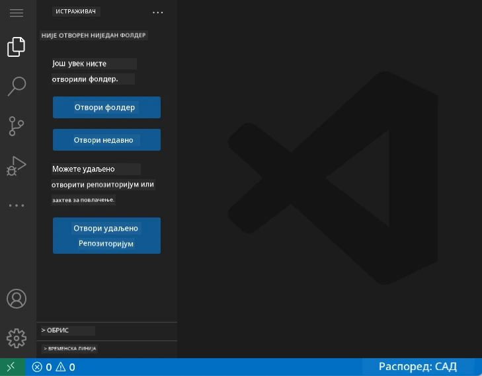Open the Search view icon
Screen dimensions: 482x376
(17, 87)
